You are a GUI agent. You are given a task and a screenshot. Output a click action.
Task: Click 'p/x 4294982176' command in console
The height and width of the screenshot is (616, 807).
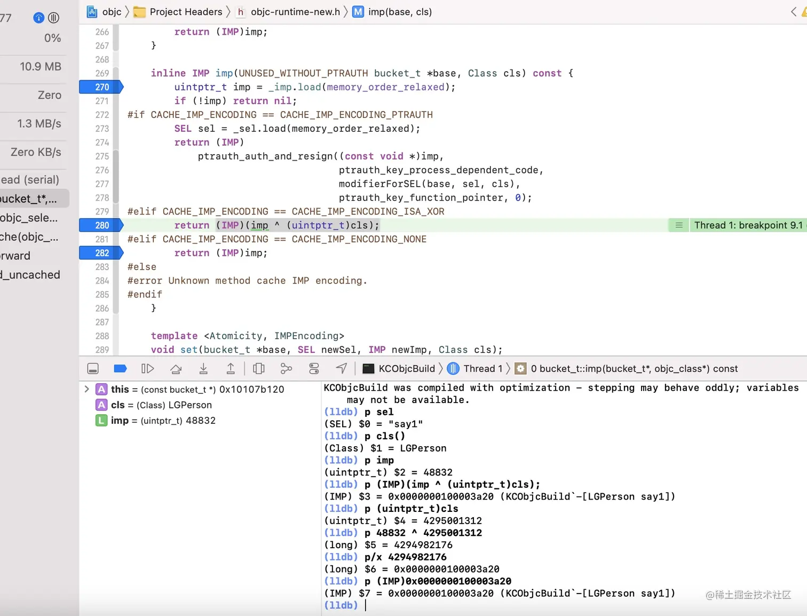pos(405,557)
